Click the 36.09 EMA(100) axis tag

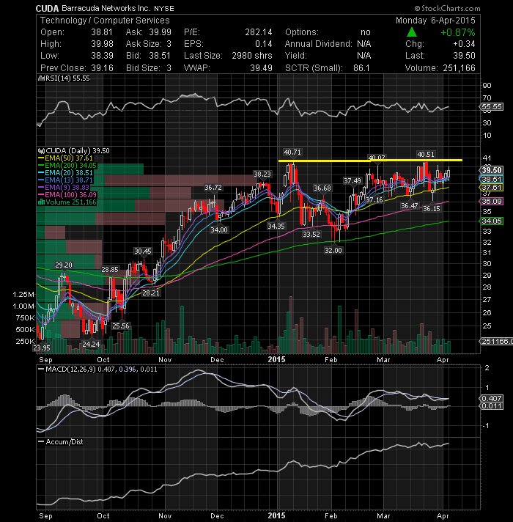click(x=491, y=202)
